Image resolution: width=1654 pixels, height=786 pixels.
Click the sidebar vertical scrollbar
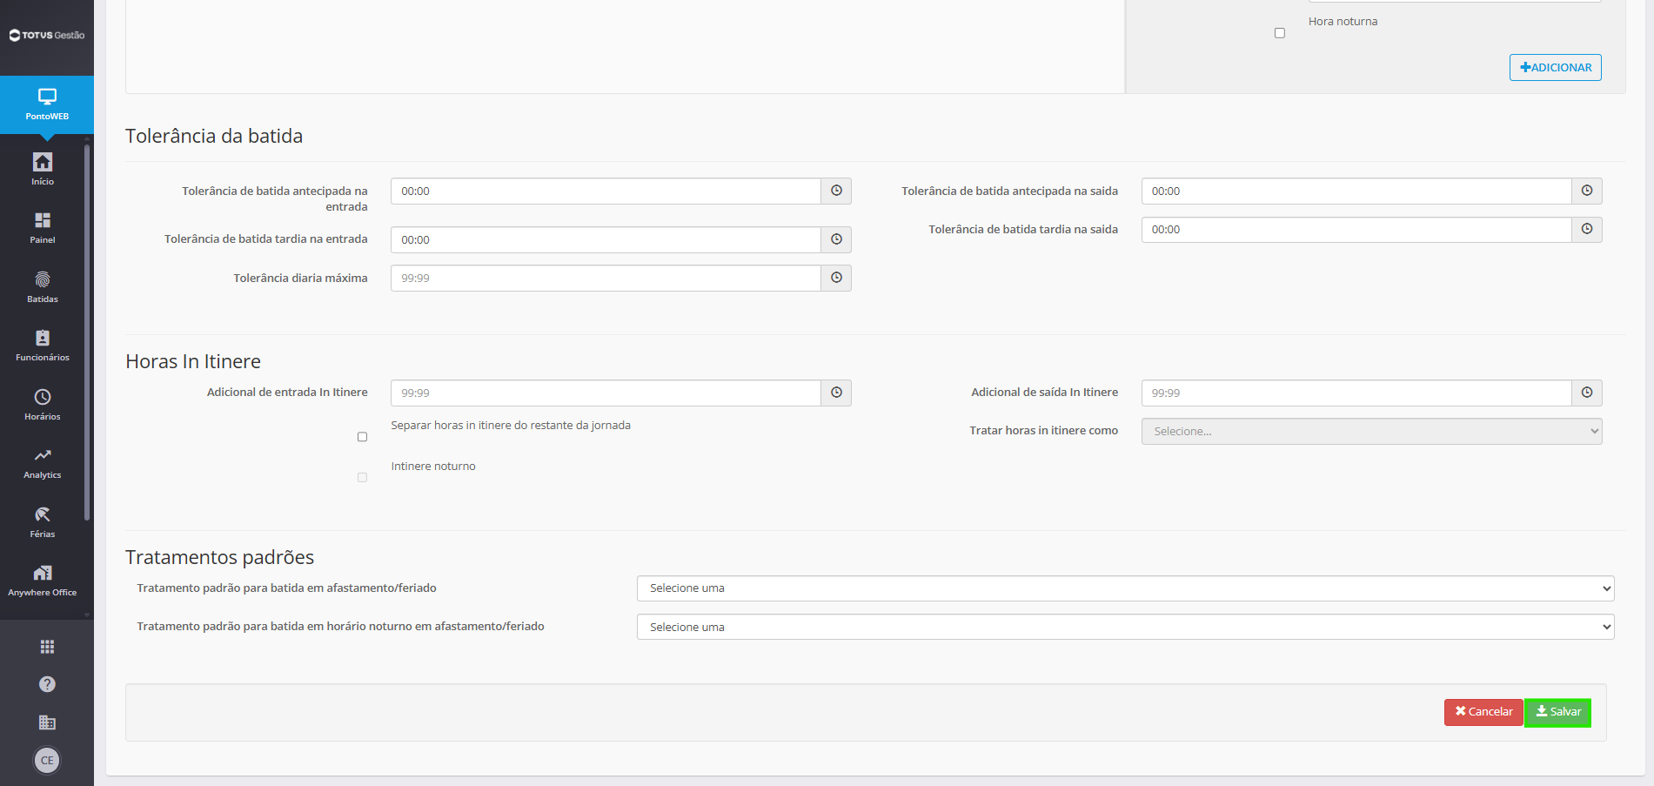pyautogui.click(x=87, y=333)
